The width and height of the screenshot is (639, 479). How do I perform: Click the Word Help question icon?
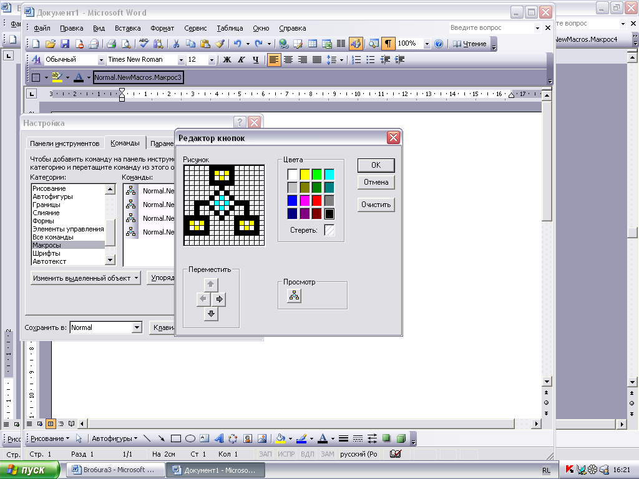pos(439,44)
